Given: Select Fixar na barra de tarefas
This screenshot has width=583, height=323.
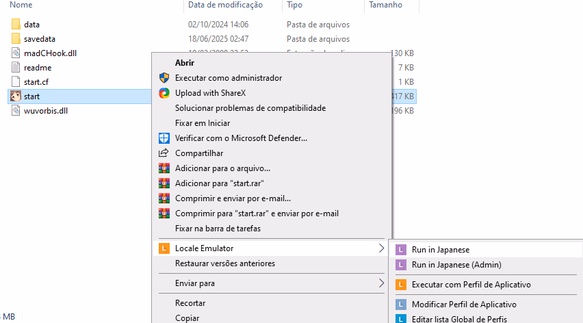Looking at the screenshot, I should tap(218, 229).
